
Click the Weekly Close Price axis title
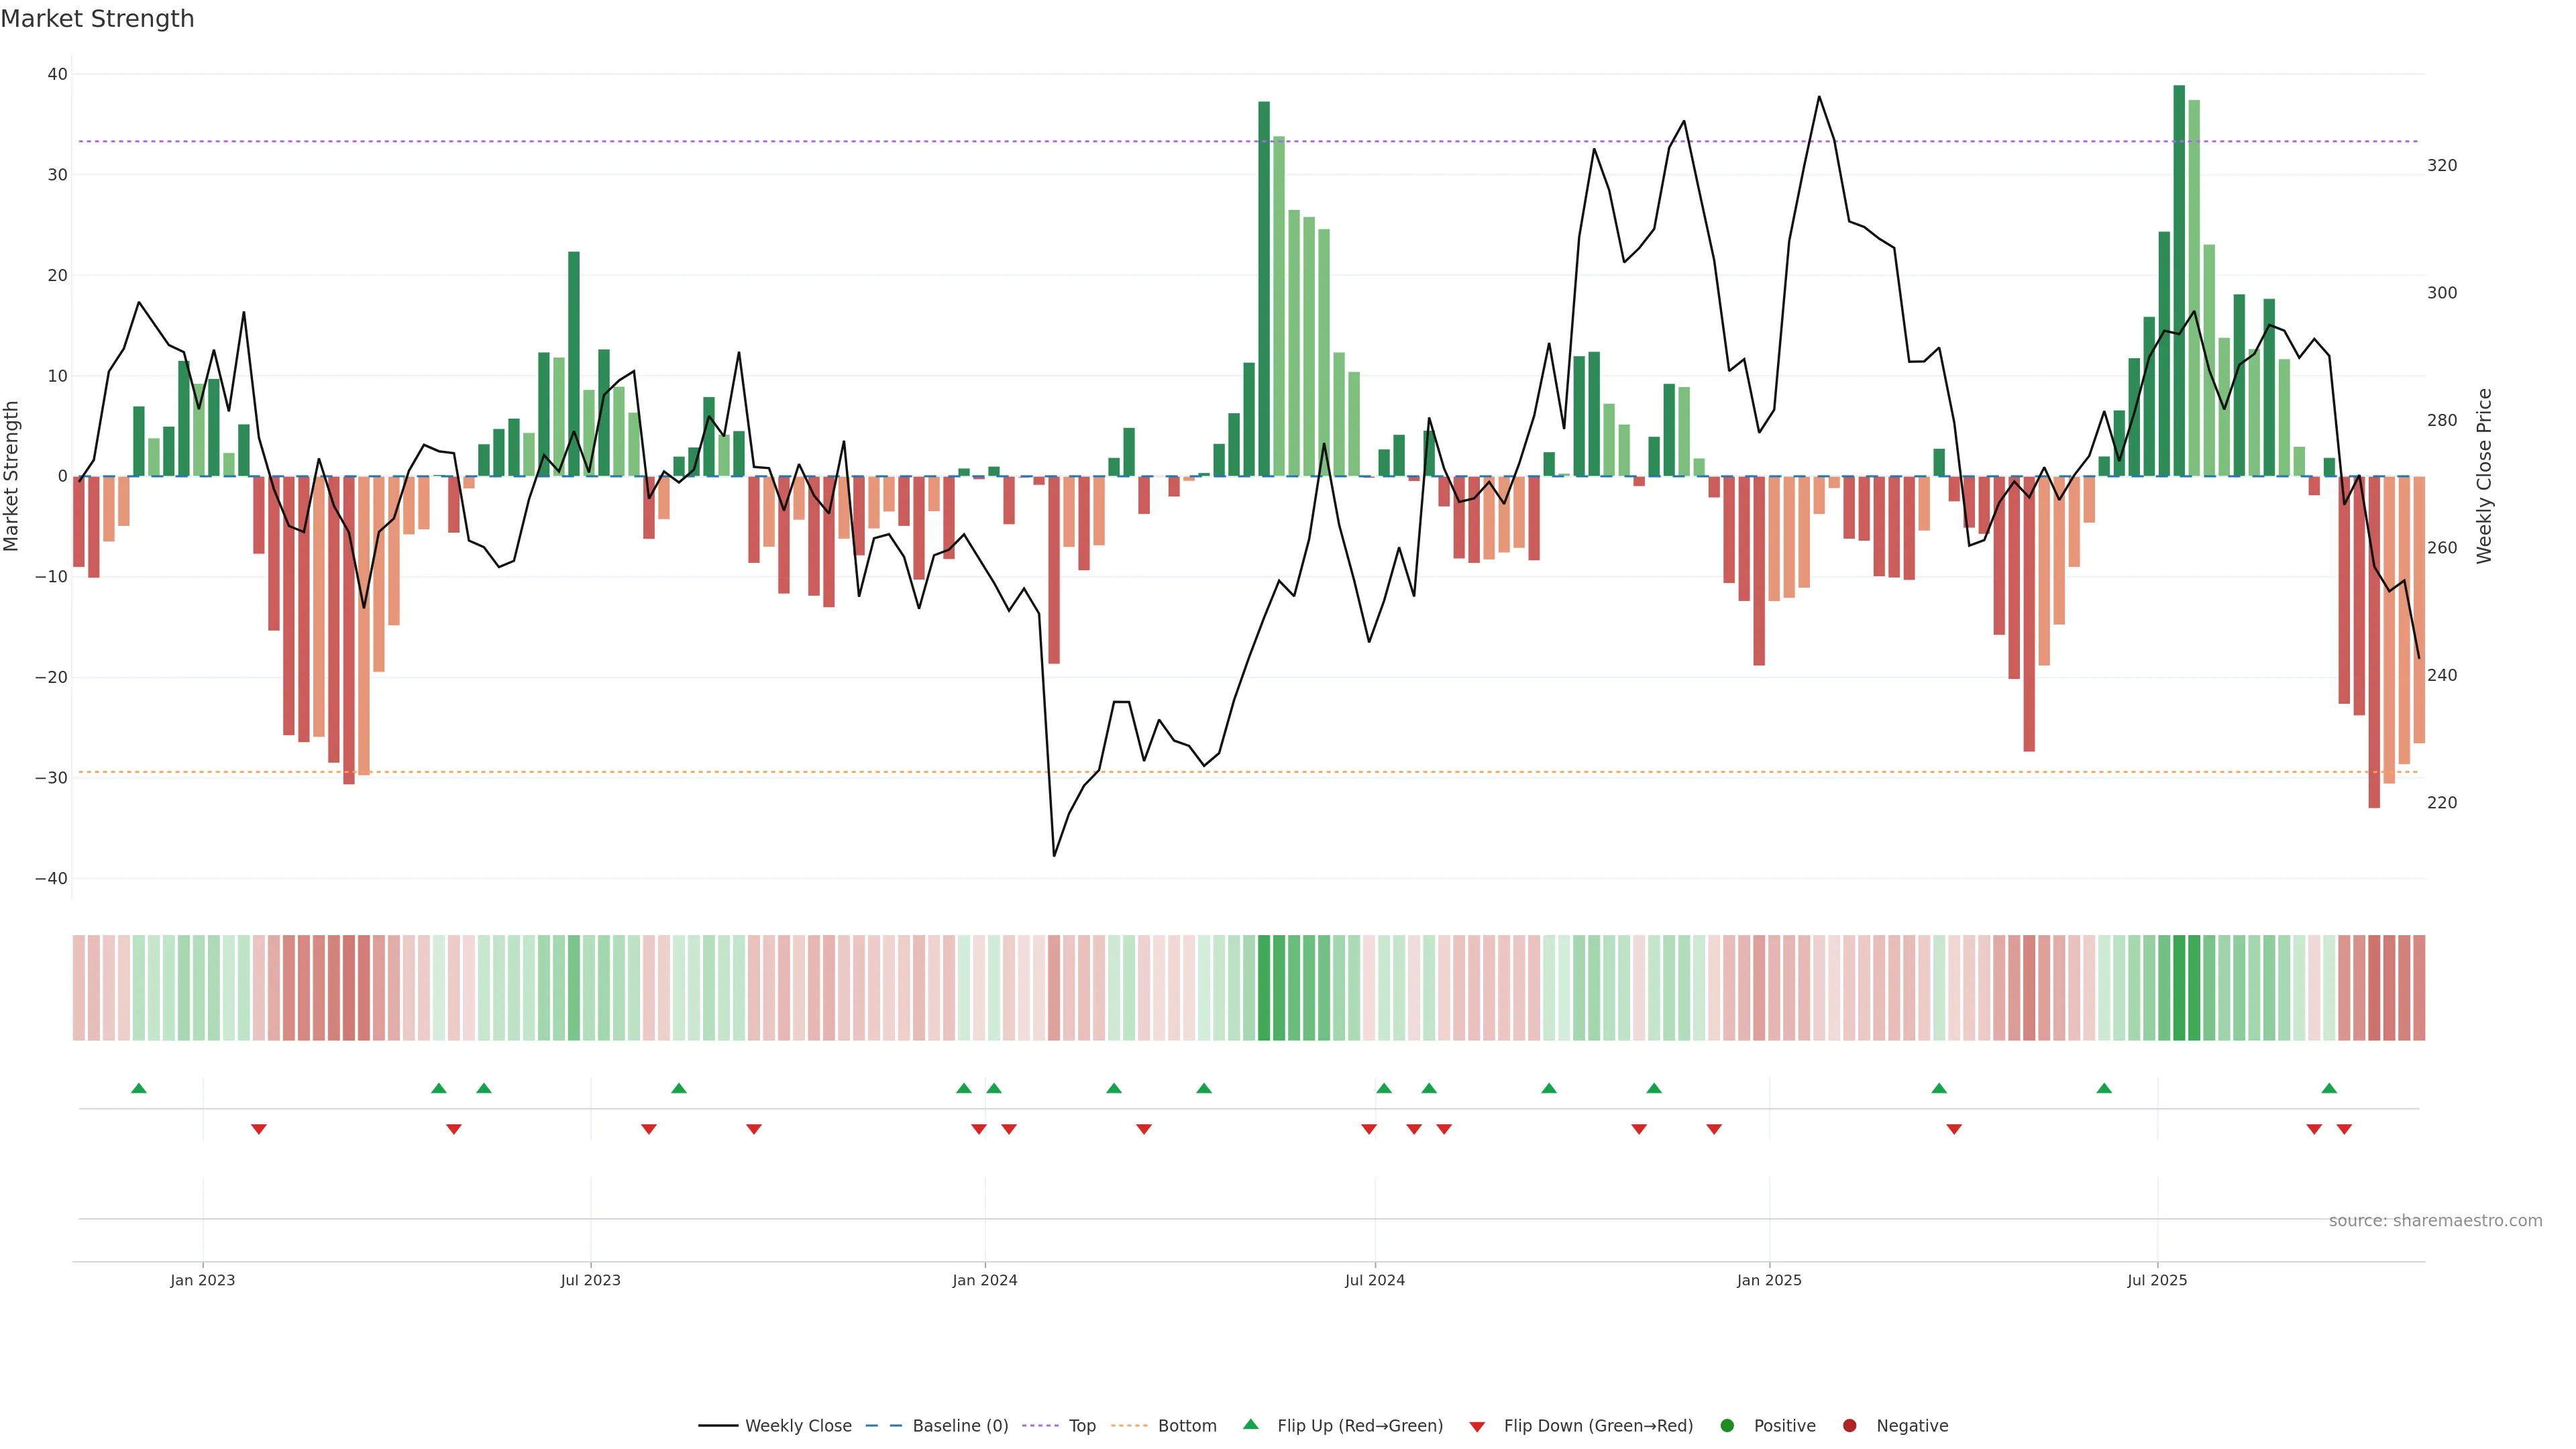pos(2485,476)
